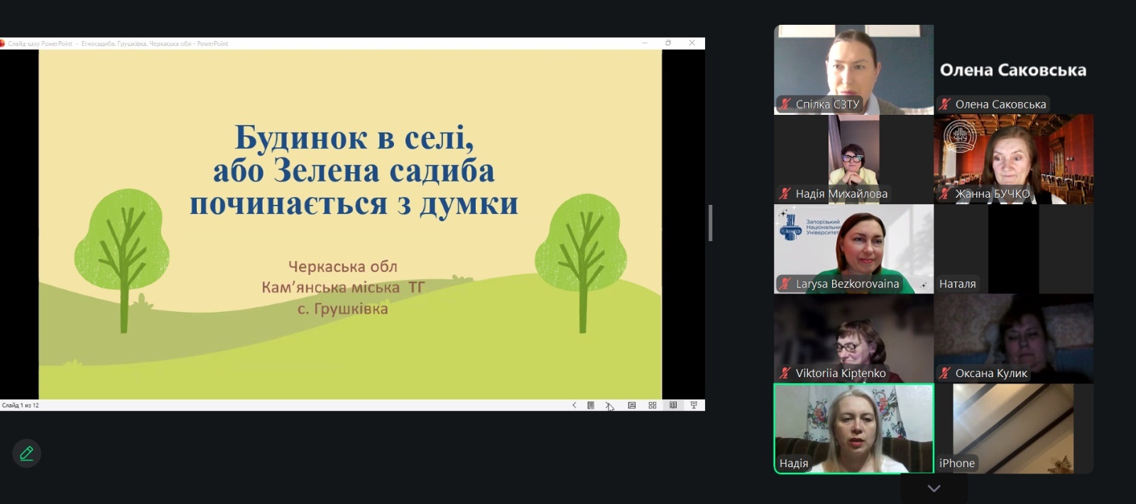Screen dimensions: 1136x504
Task: Select the iPhone participant video tile
Action: (x=1013, y=428)
